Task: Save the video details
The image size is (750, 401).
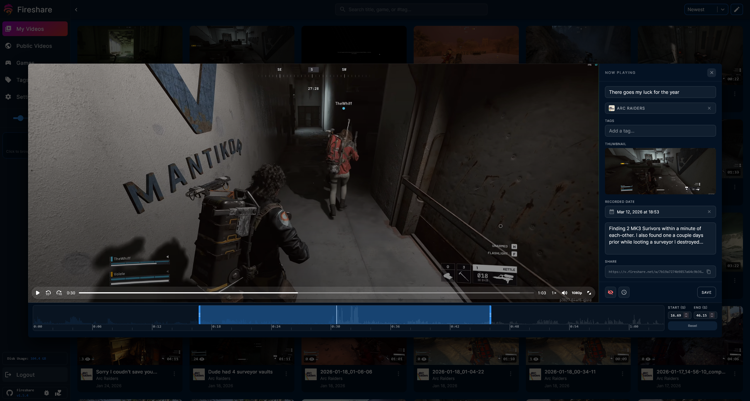Action: point(706,292)
